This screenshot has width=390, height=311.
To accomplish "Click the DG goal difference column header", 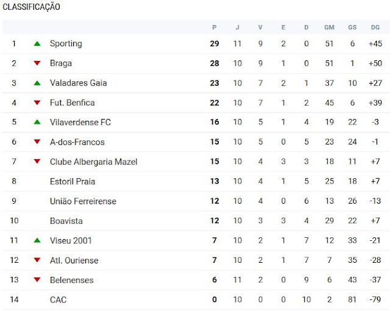I will pyautogui.click(x=375, y=27).
